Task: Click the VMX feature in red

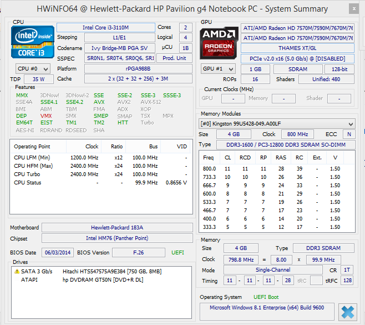Action: pos(46,116)
